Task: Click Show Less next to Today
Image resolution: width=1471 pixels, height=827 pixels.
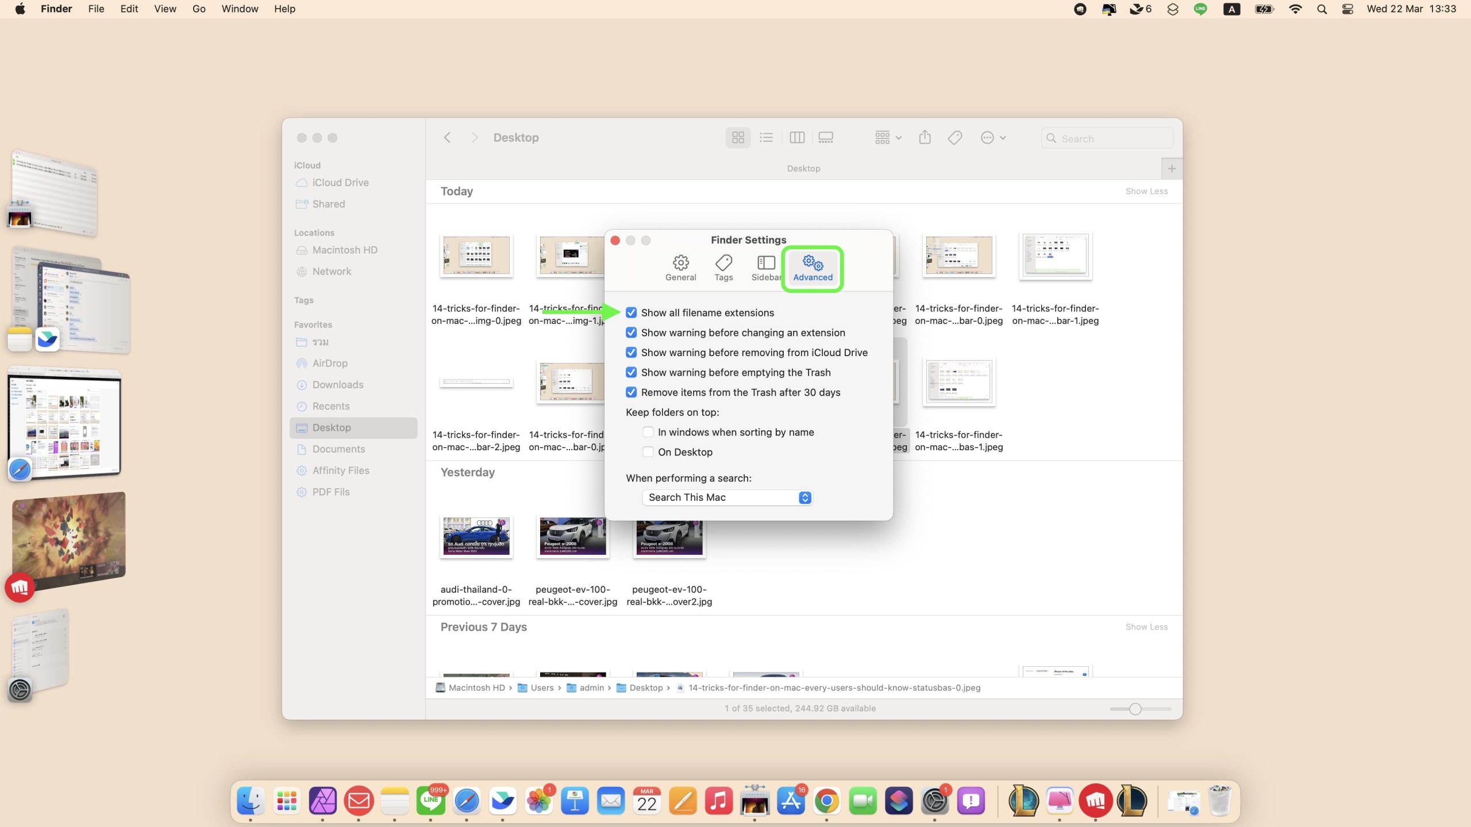Action: pyautogui.click(x=1146, y=191)
